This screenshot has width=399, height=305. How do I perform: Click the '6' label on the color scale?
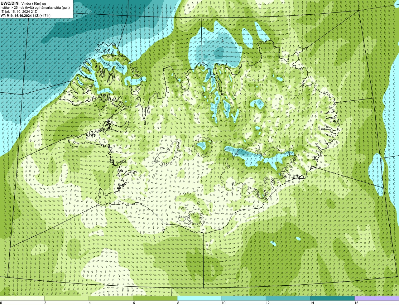click(x=134, y=303)
